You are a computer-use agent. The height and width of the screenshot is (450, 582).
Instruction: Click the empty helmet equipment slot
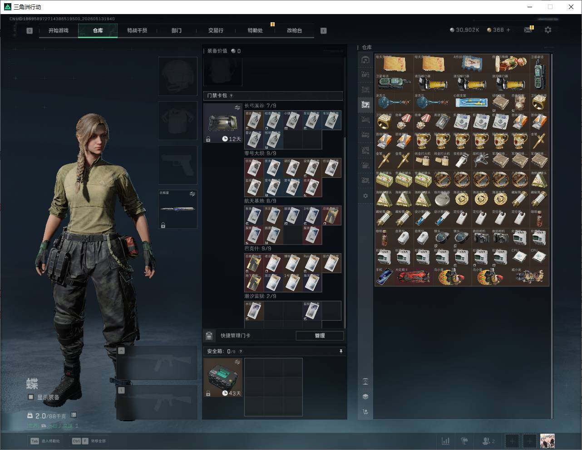click(178, 76)
